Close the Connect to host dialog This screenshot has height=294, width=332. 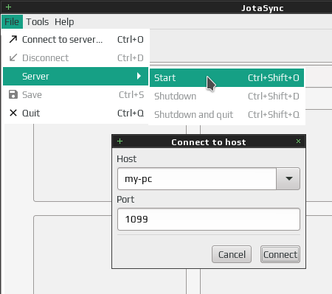pyautogui.click(x=298, y=141)
